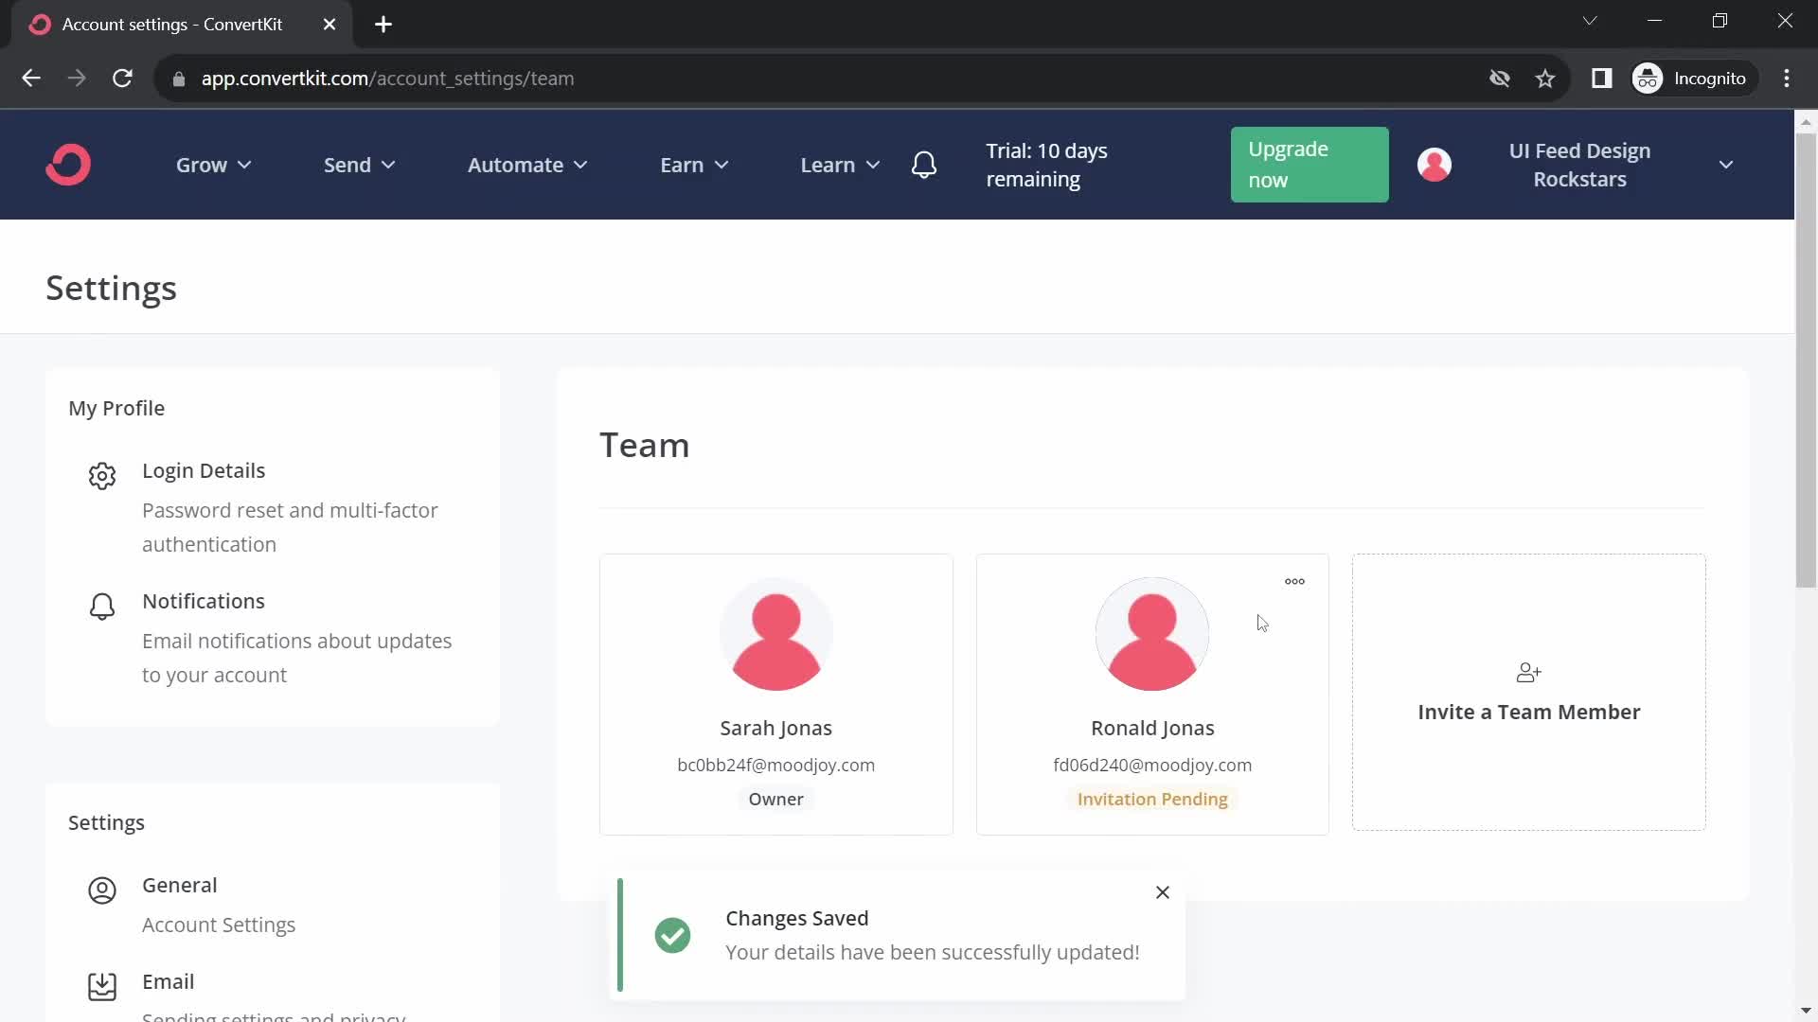Screen dimensions: 1818x1022
Task: Click Sarah Jonas owner profile card
Action: click(775, 694)
